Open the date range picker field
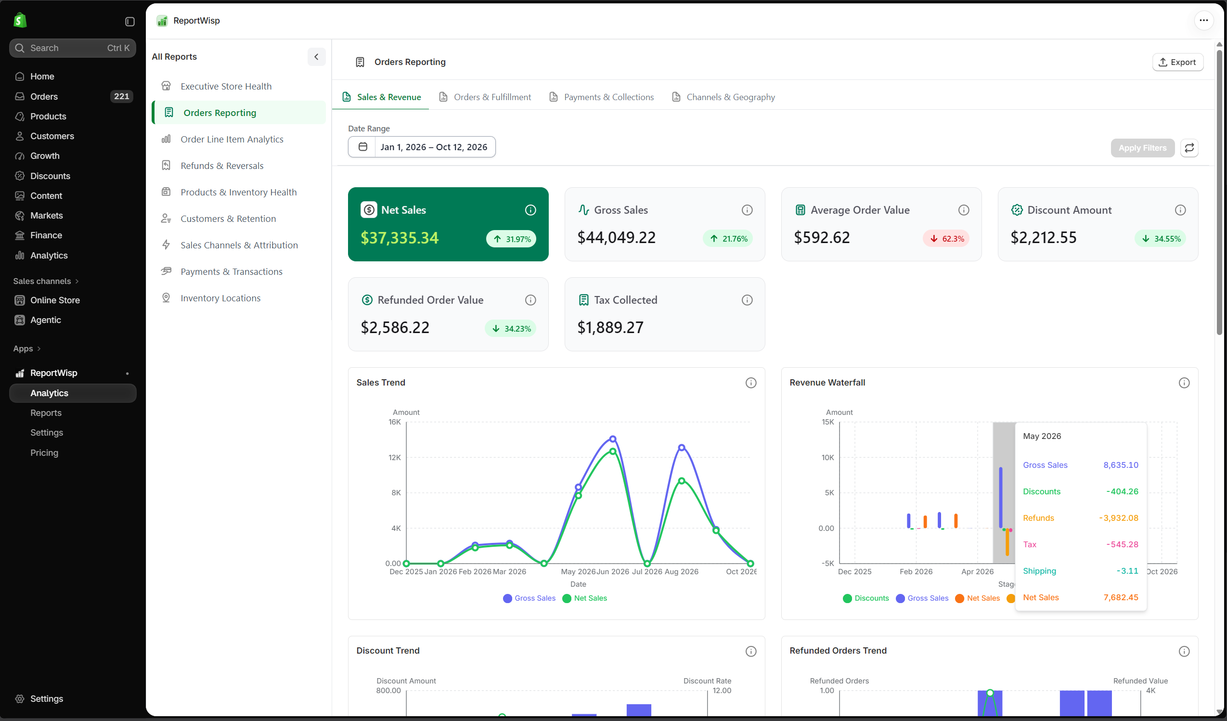Screen dimensions: 1227x721 tap(422, 146)
